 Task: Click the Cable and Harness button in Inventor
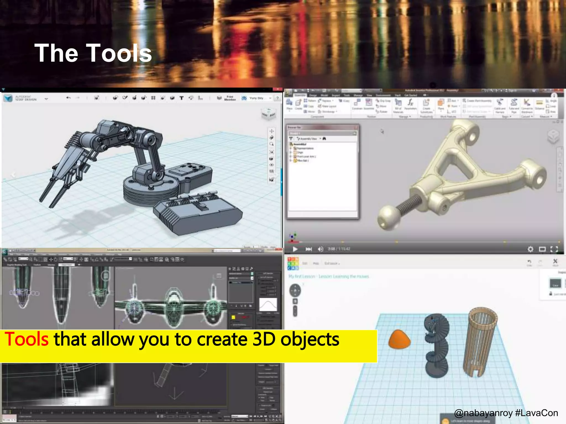(x=500, y=106)
